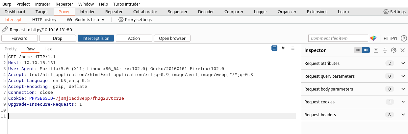
Task: Open the Turbo Intruder menu
Action: pos(126,4)
